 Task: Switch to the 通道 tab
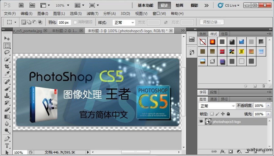pyautogui.click(x=213, y=99)
